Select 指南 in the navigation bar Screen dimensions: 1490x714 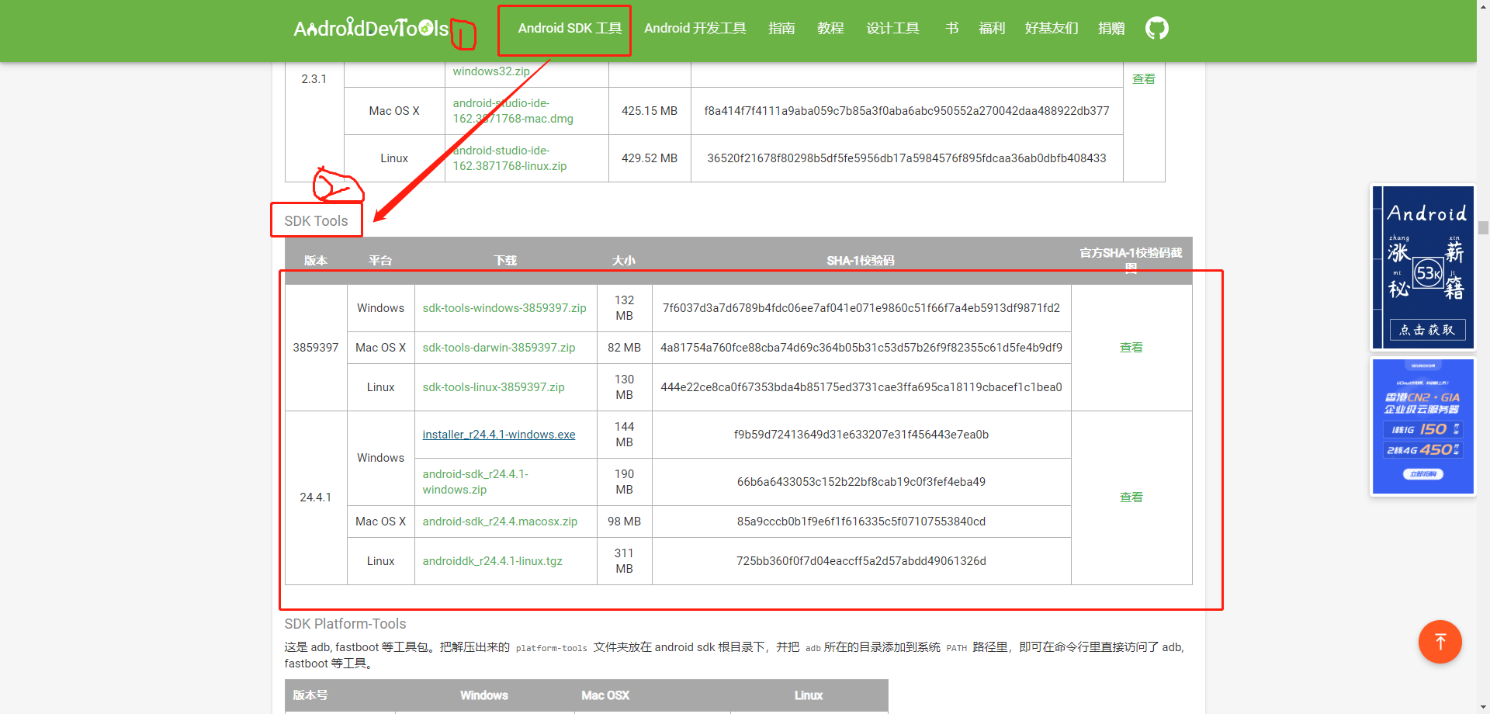coord(781,29)
